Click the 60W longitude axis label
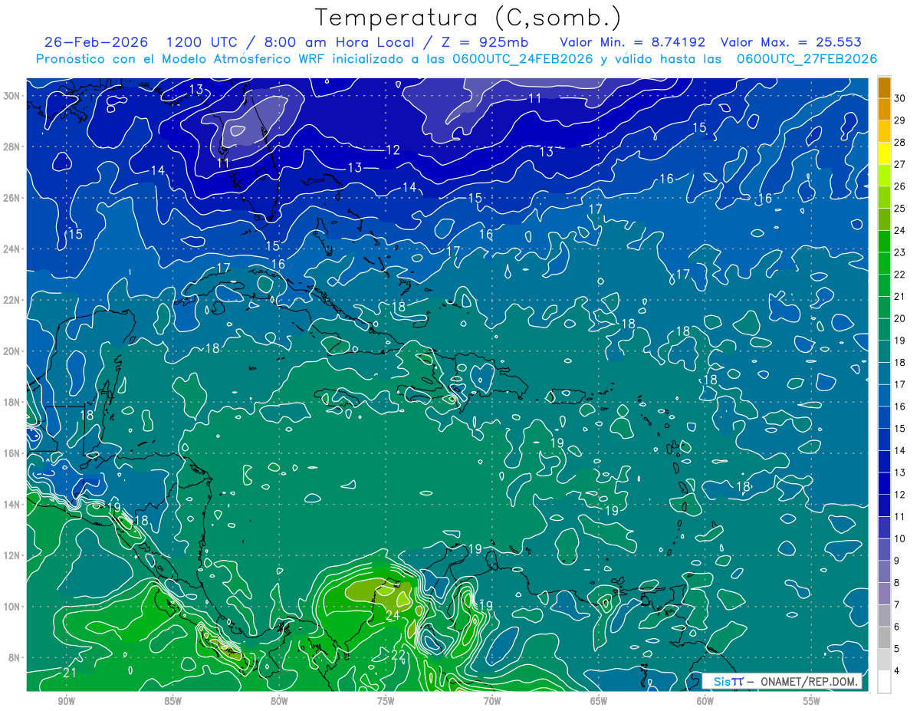The height and width of the screenshot is (711, 920). coord(705,701)
